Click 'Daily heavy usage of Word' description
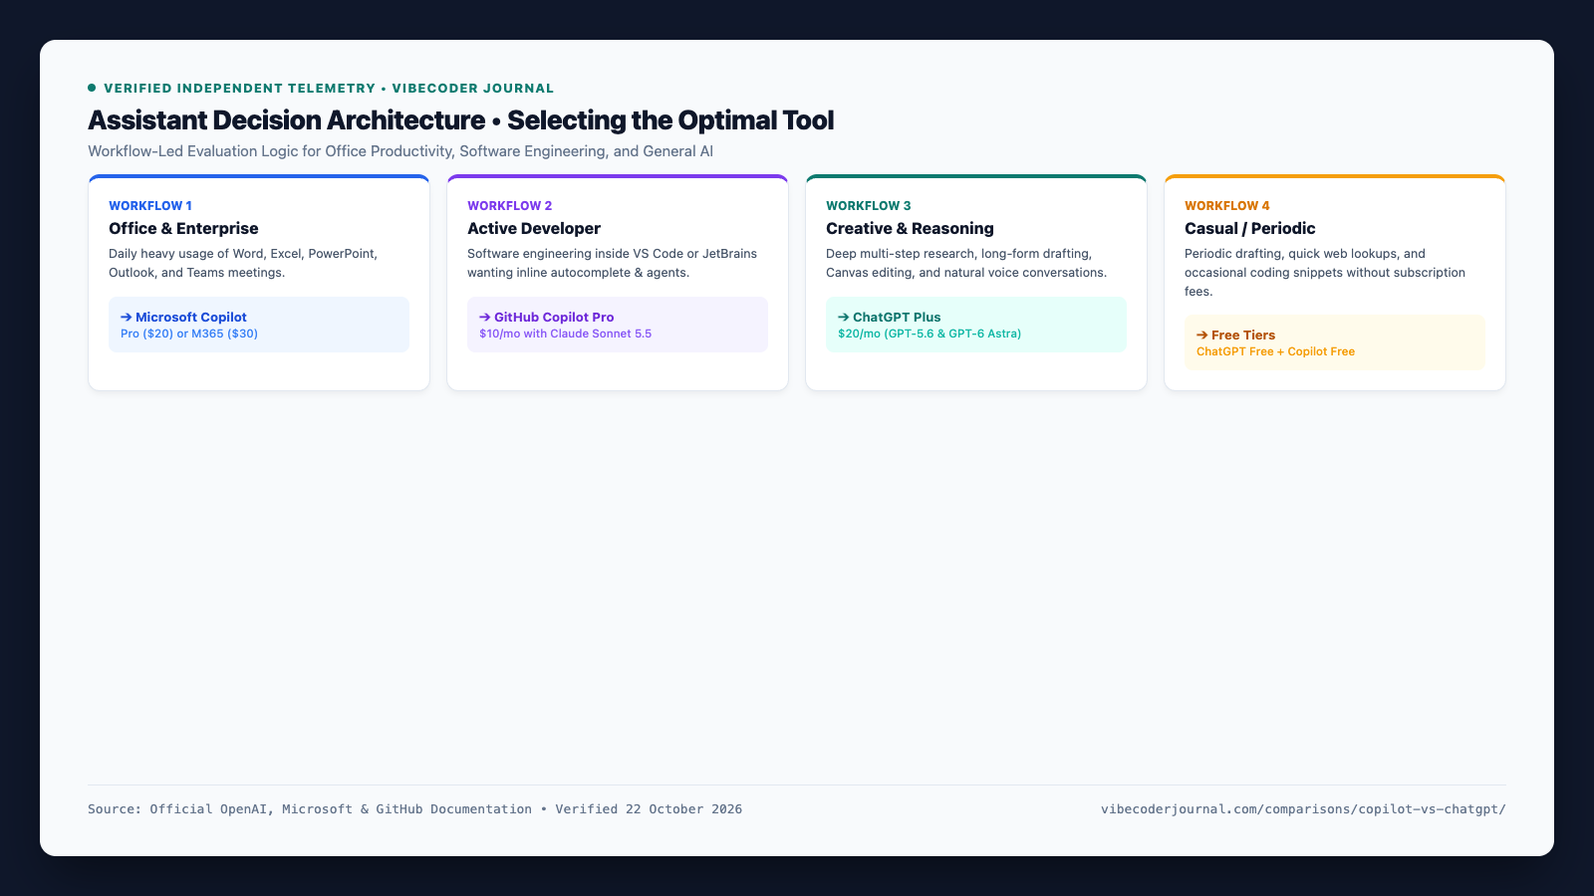The height and width of the screenshot is (896, 1594). (243, 263)
